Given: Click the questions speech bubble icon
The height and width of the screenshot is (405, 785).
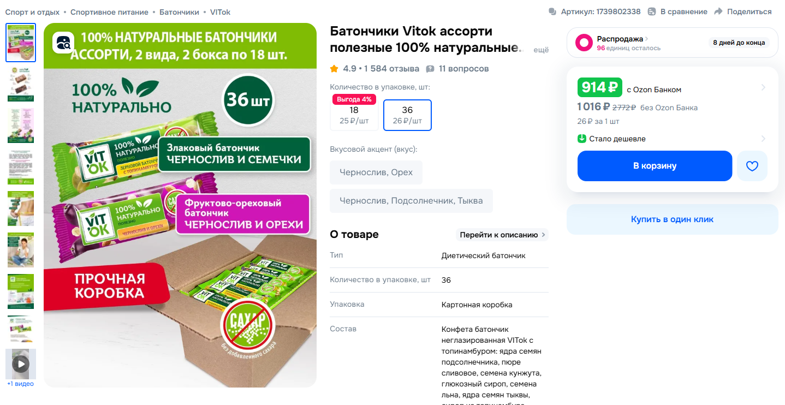Looking at the screenshot, I should coord(430,69).
